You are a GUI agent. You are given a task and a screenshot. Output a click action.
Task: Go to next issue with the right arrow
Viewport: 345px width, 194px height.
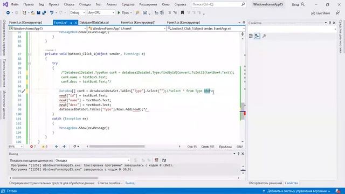pos(64,147)
